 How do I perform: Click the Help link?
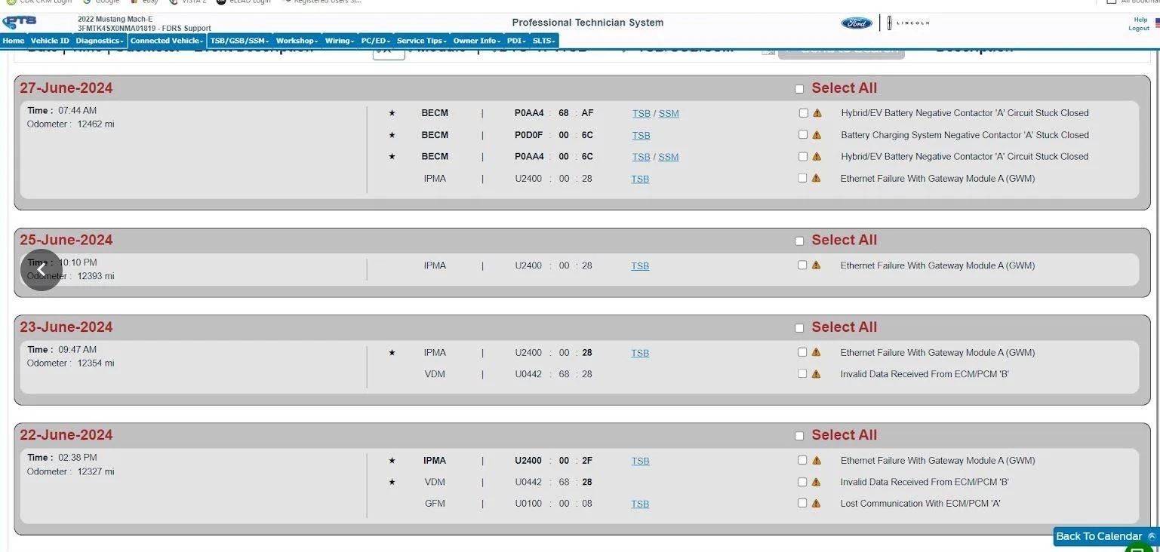pos(1140,20)
